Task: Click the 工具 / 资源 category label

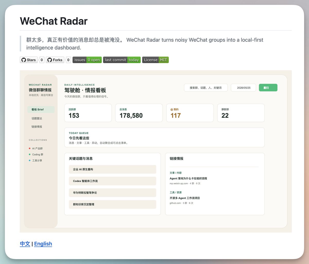Action: (176, 192)
